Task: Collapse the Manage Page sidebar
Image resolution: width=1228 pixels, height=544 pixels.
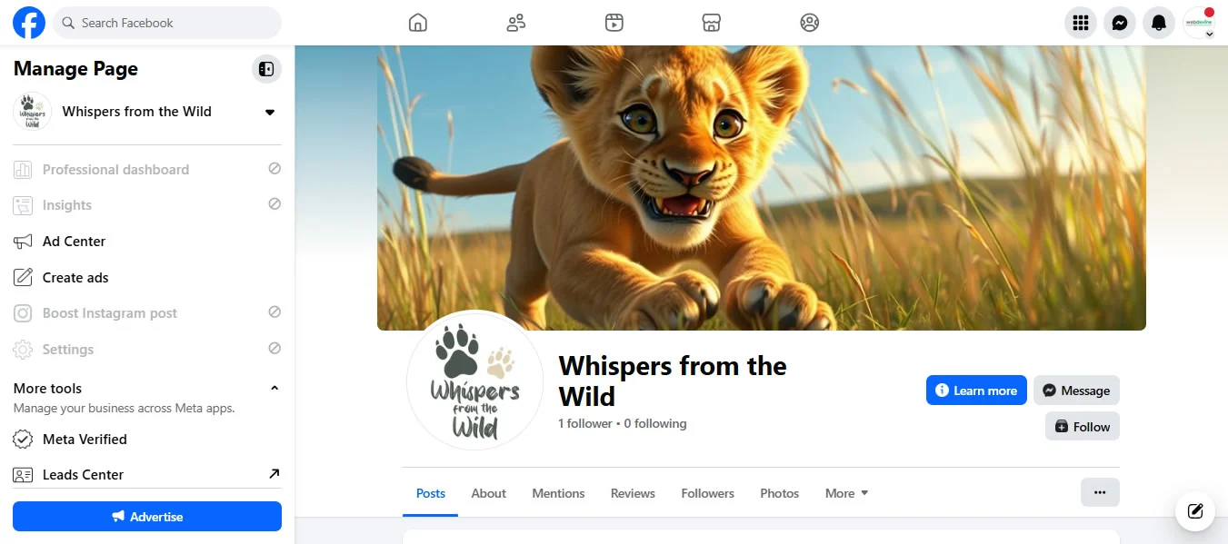Action: (266, 68)
